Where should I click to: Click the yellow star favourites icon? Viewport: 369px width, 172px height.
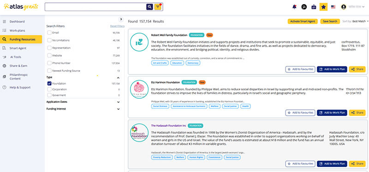click(x=323, y=7)
